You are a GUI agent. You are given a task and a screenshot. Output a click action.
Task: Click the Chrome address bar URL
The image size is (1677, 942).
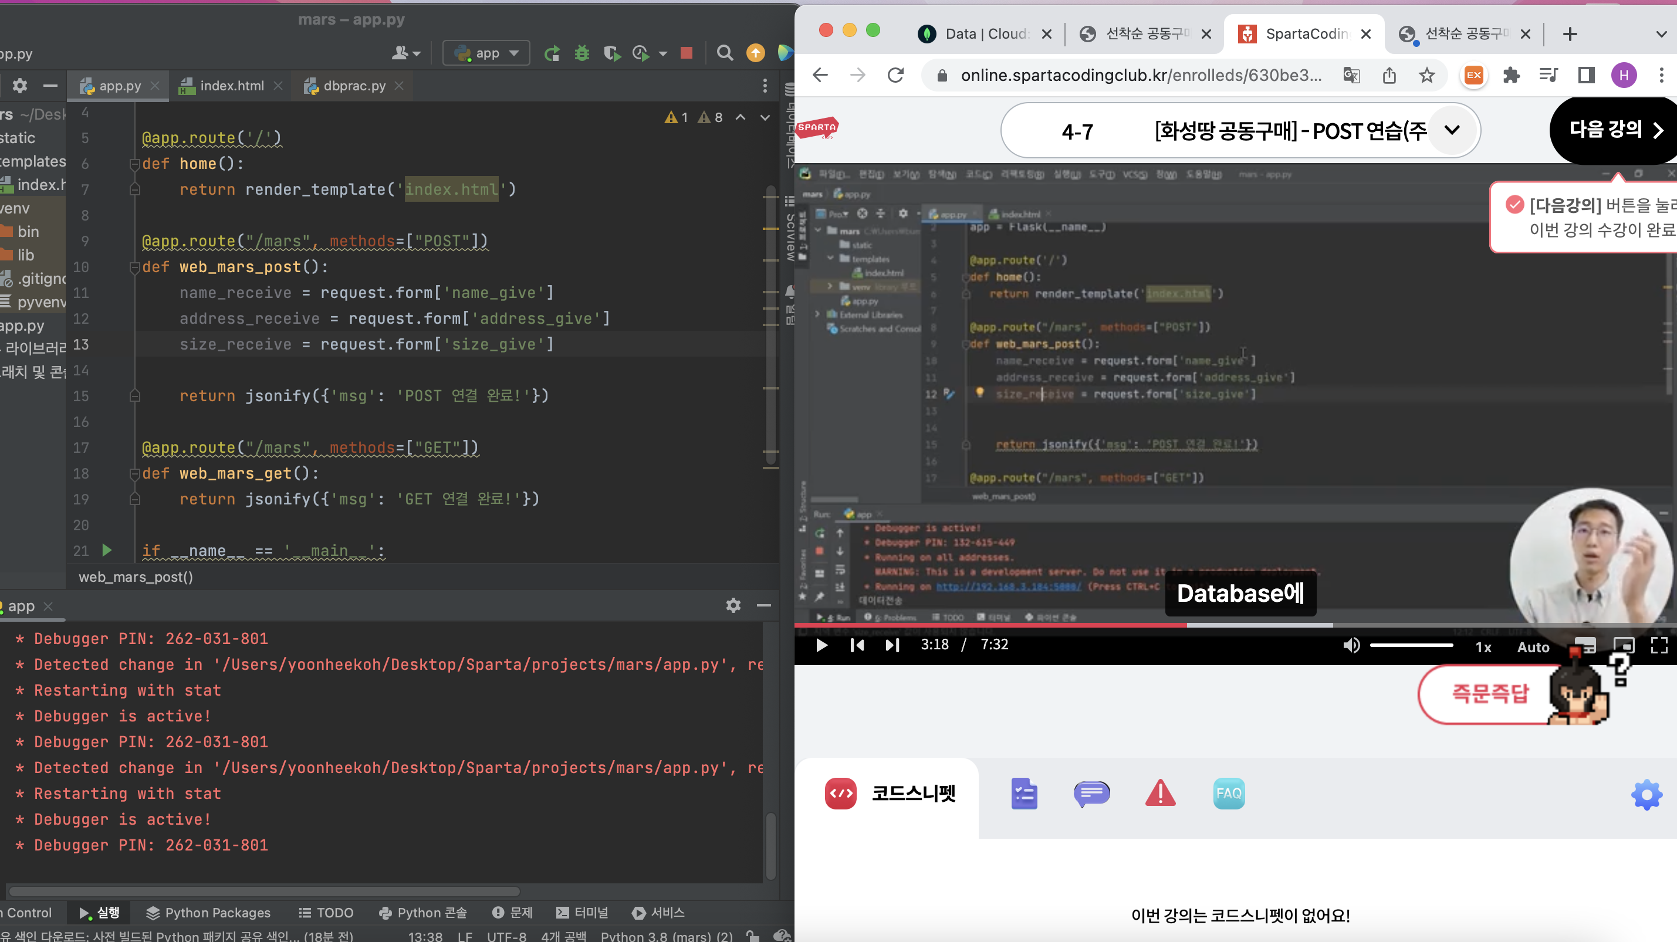point(1141,76)
